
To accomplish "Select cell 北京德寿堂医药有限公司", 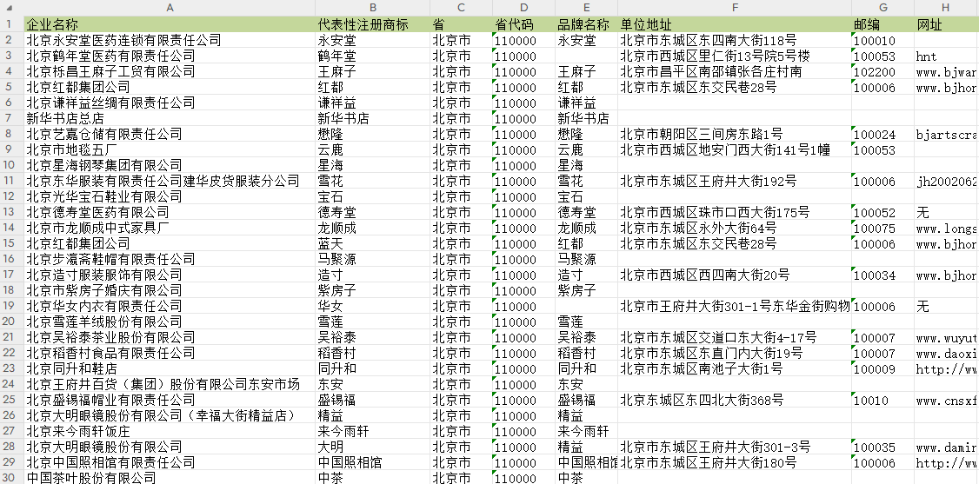I will pyautogui.click(x=170, y=212).
